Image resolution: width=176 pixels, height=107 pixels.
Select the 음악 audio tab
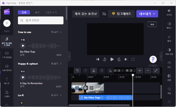[x=37, y=12]
